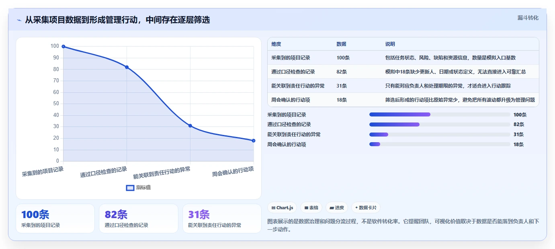Click the 能关联到责任行动的异常 progress bar
Screen dimensions: 555x249
440,135
